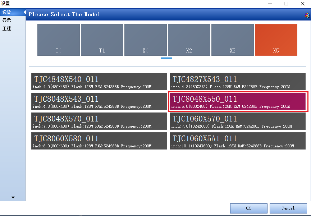Open the 显示 settings tab
311x216 pixels.
pyautogui.click(x=7, y=20)
